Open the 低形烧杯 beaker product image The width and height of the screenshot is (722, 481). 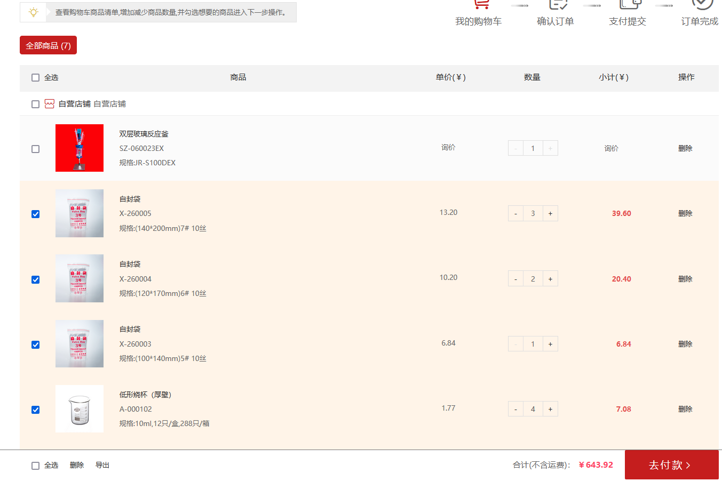[x=80, y=408]
